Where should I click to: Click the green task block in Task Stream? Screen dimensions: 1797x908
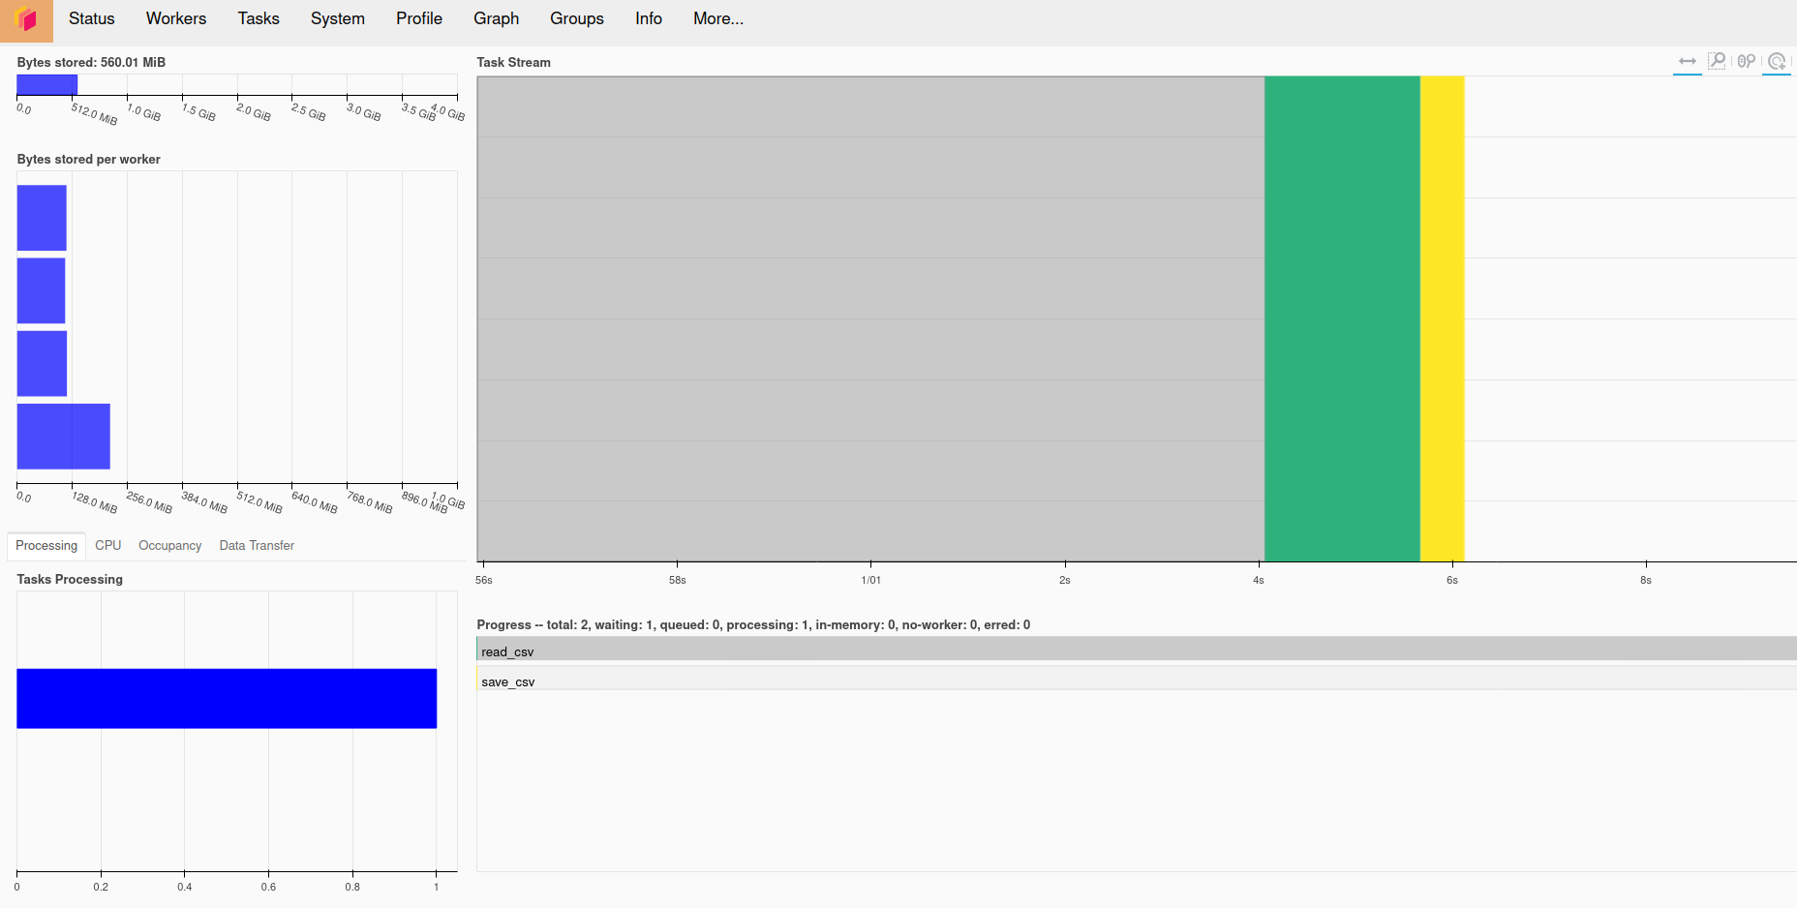point(1341,318)
